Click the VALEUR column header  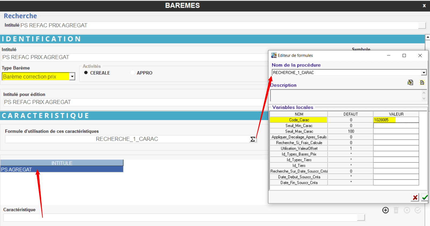(396, 114)
